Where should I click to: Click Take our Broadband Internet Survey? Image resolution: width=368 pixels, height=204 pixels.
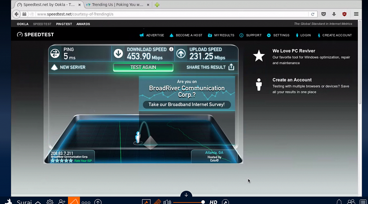(x=187, y=105)
